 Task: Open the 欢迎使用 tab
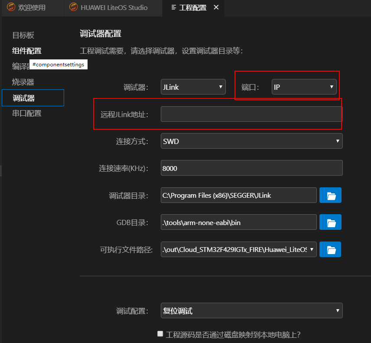click(32, 7)
